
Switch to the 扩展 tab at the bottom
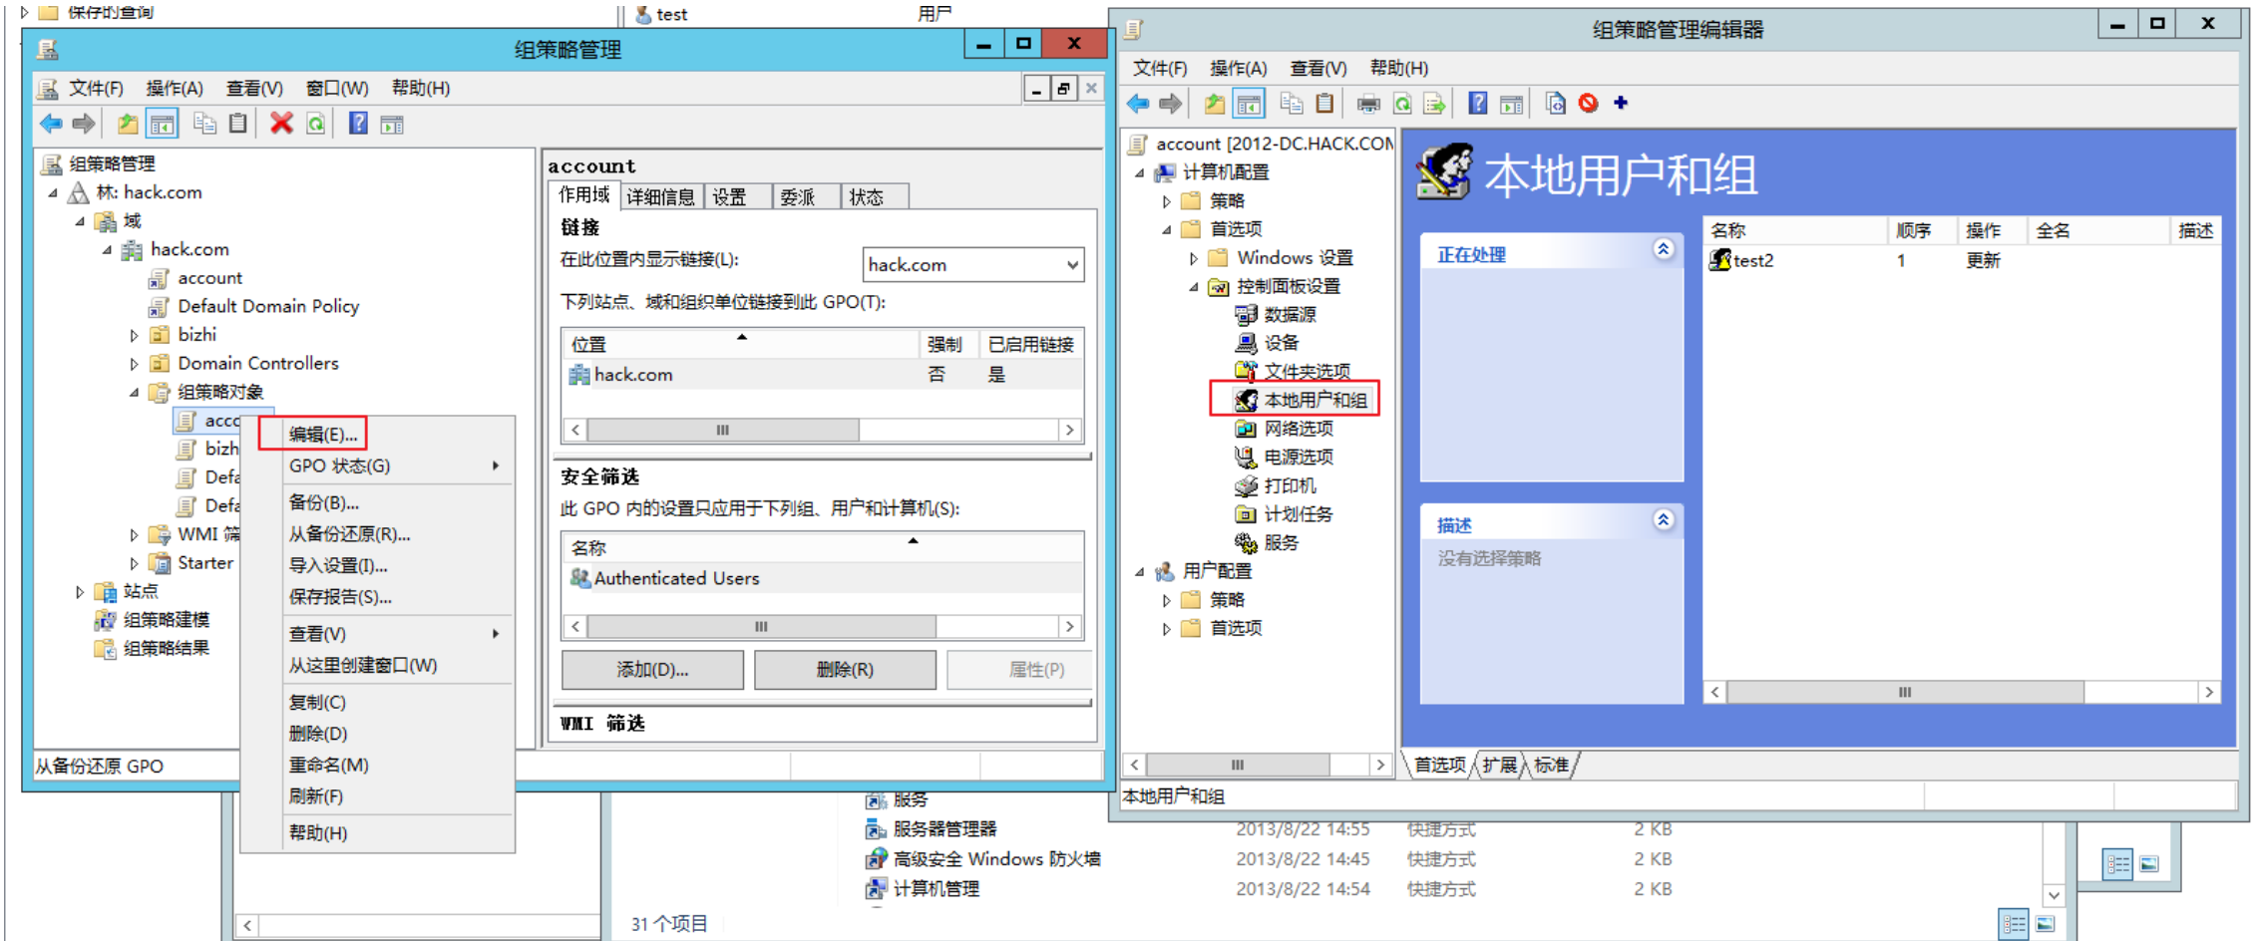pos(1498,766)
